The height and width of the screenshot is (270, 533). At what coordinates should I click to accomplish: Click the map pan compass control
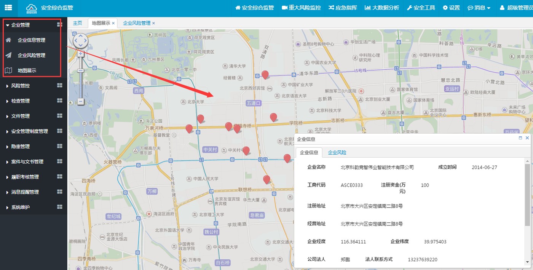(x=80, y=40)
